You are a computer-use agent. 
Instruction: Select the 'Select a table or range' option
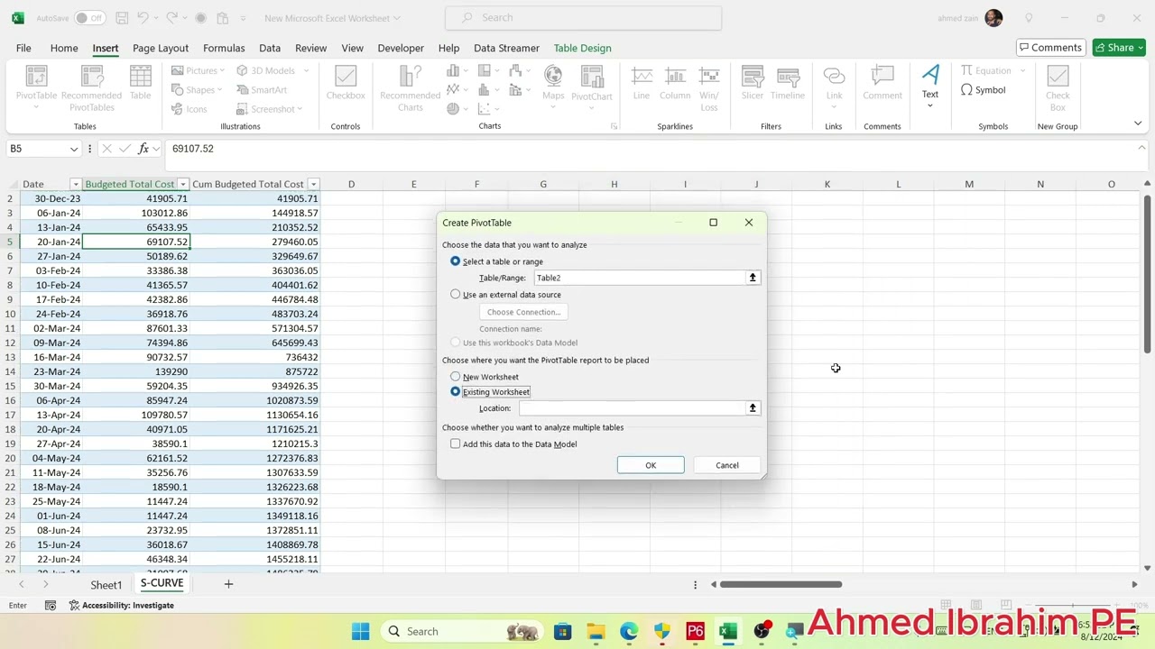[456, 261]
